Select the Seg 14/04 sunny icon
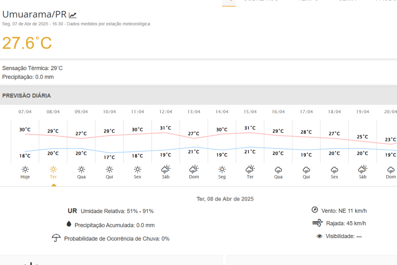This screenshot has height=265, width=397. point(222,169)
